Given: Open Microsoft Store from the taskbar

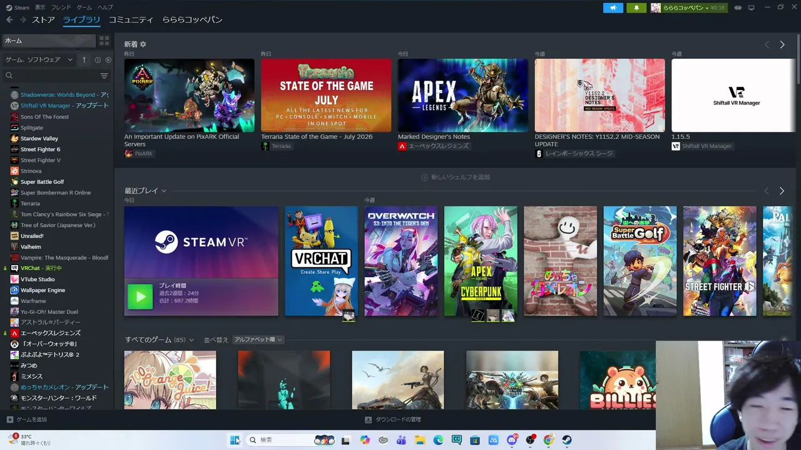Looking at the screenshot, I should 475,440.
